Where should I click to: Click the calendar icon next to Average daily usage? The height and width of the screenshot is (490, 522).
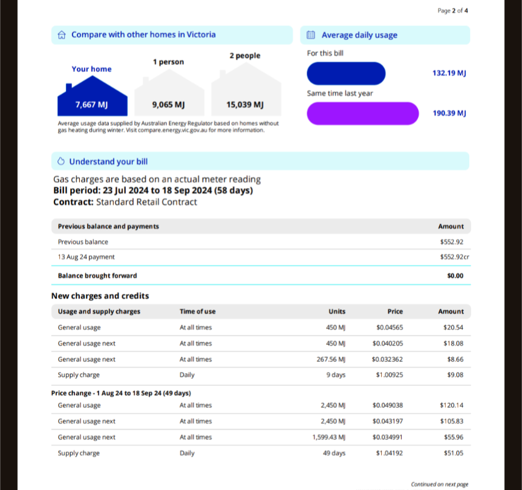[311, 35]
